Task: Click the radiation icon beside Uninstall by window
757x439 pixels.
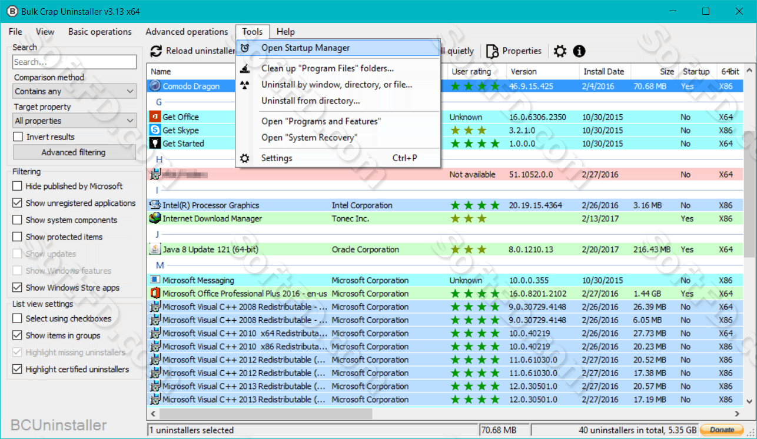Action: click(x=245, y=85)
